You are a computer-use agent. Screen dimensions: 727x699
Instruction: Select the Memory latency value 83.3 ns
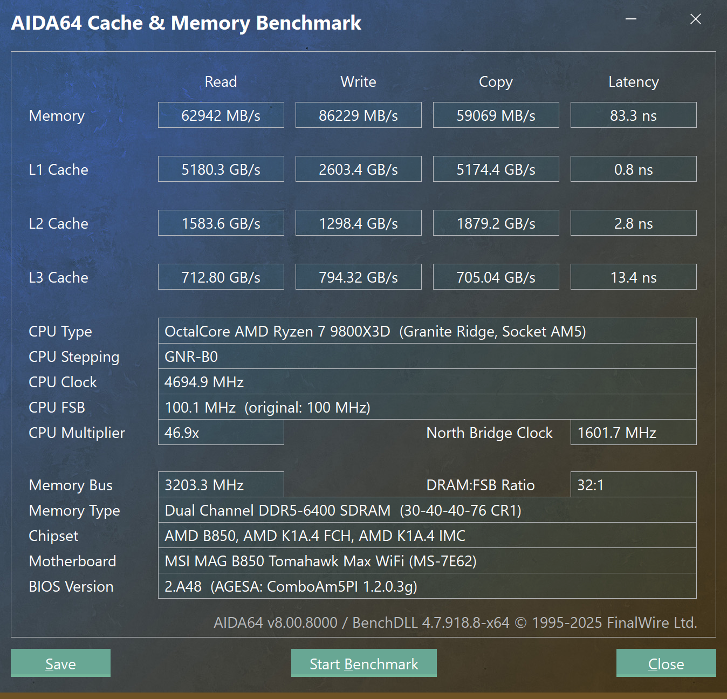tap(634, 115)
